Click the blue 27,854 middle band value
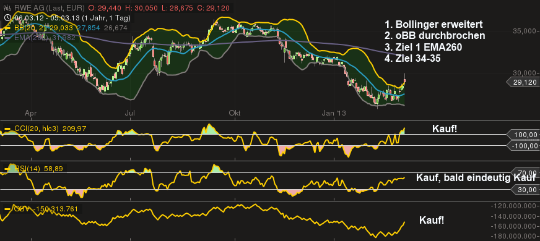This screenshot has height=241, width=540. [88, 28]
